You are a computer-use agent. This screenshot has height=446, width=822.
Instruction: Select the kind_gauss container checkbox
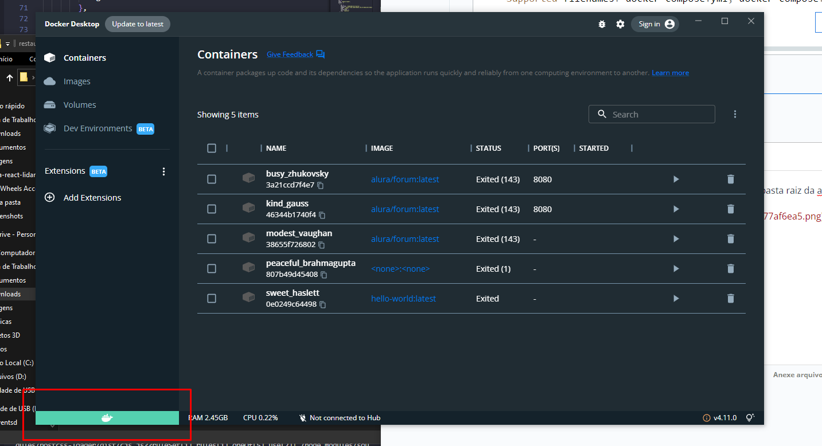point(212,209)
